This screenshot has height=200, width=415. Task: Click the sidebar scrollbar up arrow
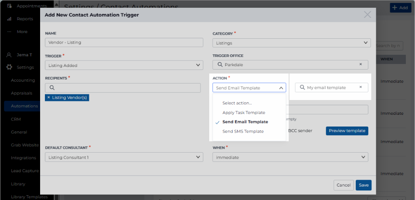(56, 4)
